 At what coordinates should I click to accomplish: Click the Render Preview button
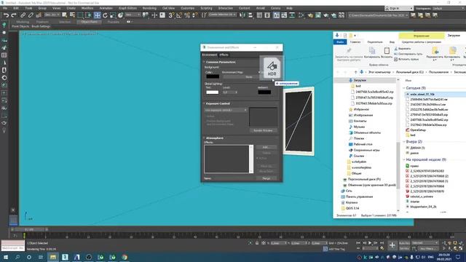click(x=263, y=130)
